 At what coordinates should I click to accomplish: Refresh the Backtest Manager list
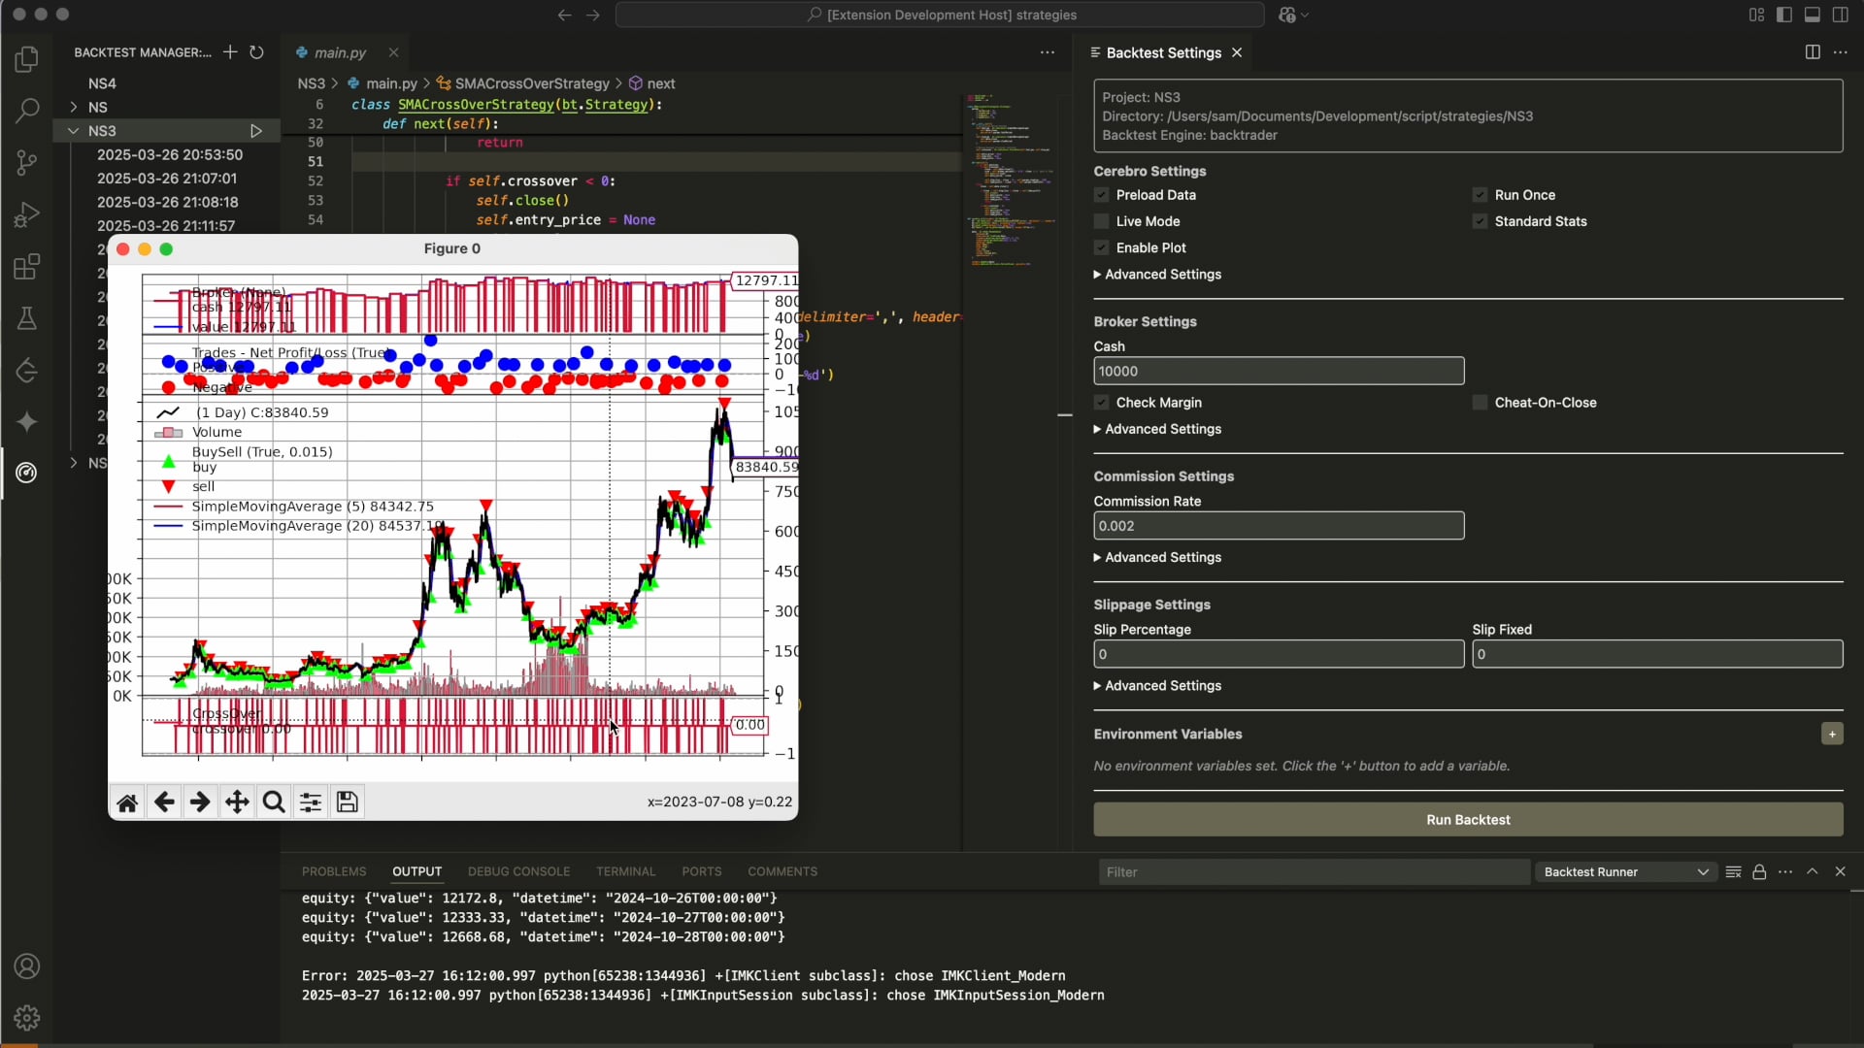point(256,52)
